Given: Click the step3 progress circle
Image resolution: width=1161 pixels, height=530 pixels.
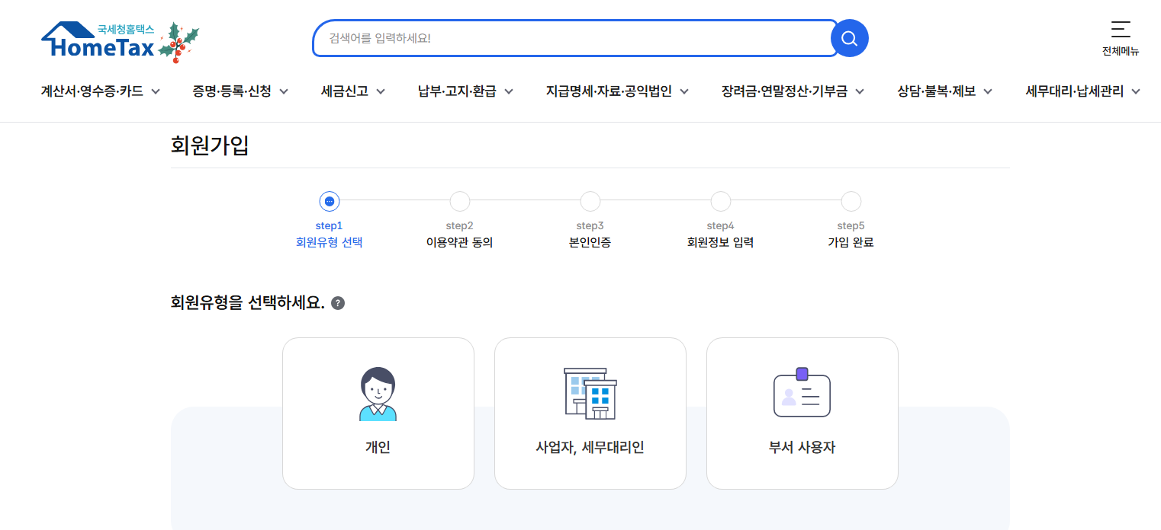Looking at the screenshot, I should coord(590,202).
